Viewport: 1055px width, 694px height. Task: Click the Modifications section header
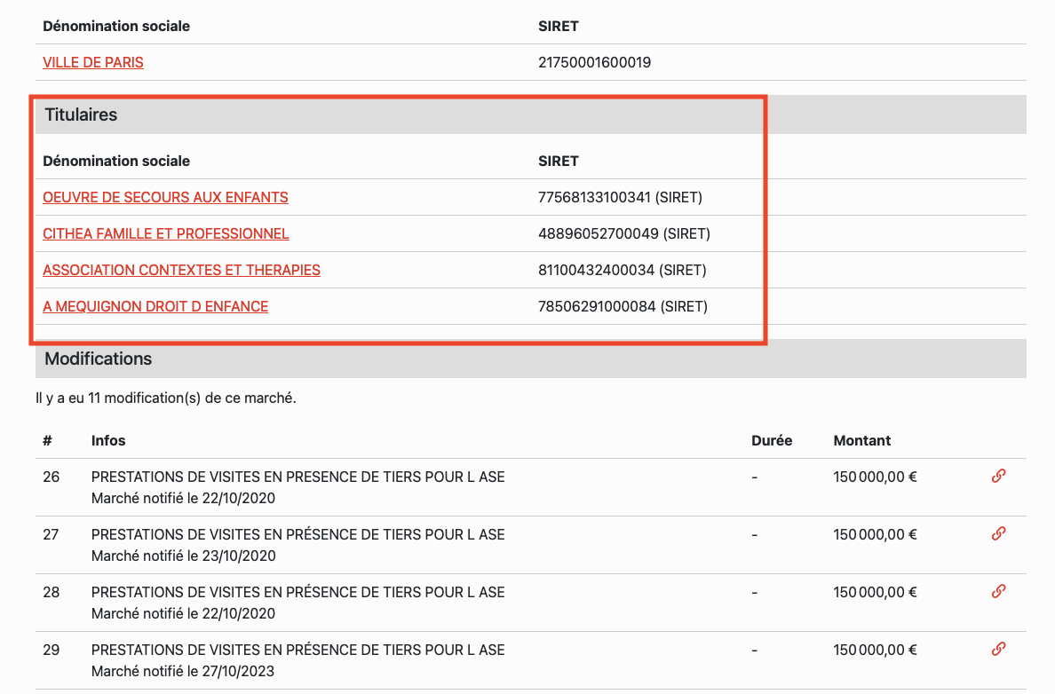[531, 359]
